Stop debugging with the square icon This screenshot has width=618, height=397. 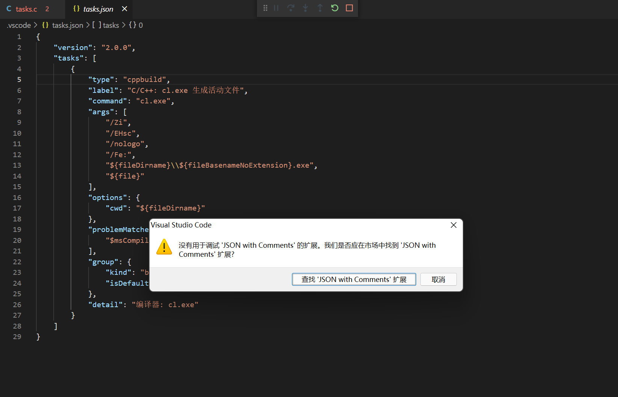pyautogui.click(x=349, y=8)
